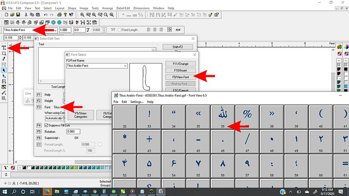
Task: Select the percent glyph cell 37
Action: pos(247,117)
